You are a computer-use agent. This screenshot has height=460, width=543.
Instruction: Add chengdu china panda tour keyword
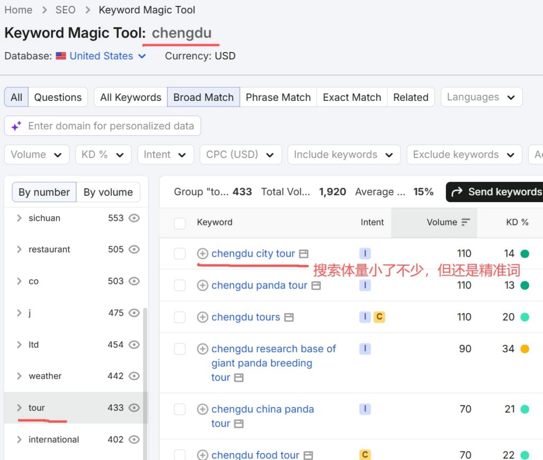(203, 409)
